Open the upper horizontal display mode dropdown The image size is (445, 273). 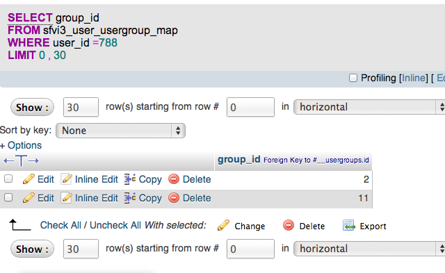coord(369,107)
